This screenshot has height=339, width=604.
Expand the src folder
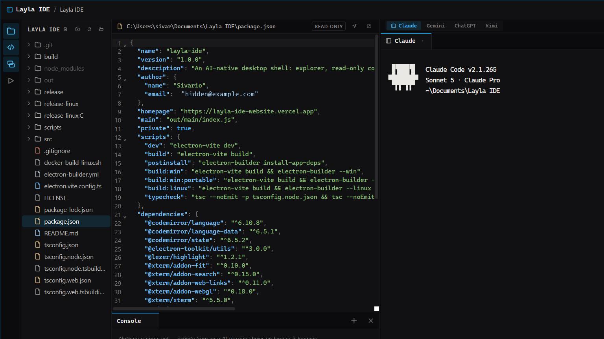[29, 139]
